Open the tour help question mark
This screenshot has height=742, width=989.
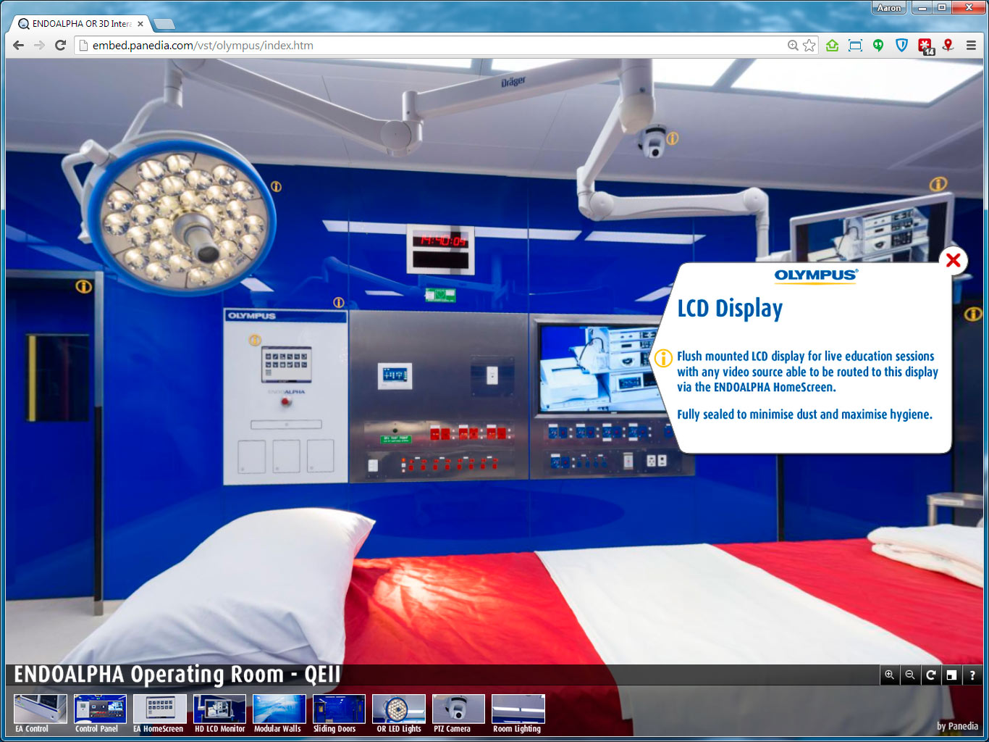[972, 675]
